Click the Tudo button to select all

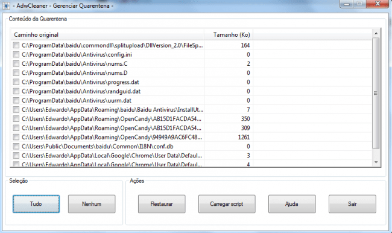click(36, 204)
